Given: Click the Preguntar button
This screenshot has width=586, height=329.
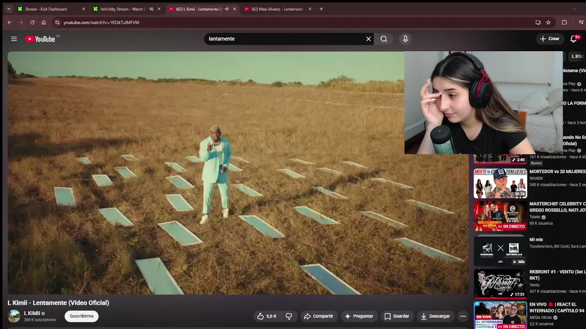Looking at the screenshot, I should (359, 316).
